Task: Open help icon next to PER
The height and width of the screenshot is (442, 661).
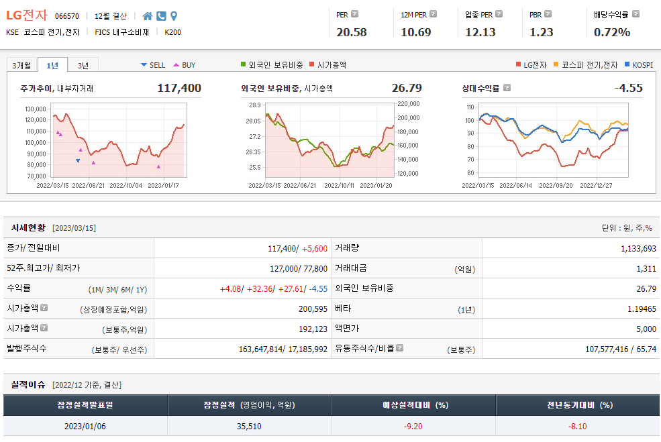Action: [x=355, y=14]
